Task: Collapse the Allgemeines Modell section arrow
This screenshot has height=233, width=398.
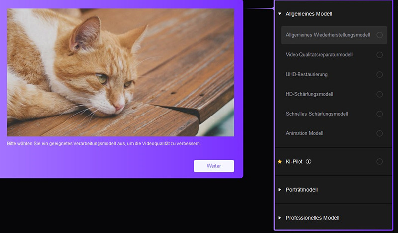Action: (280, 14)
